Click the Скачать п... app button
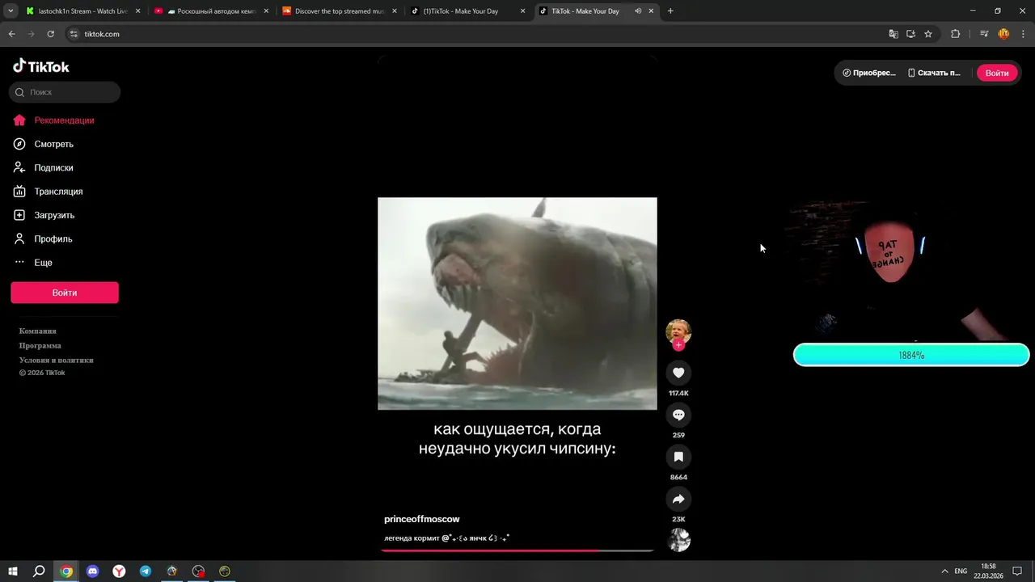Viewport: 1035px width, 582px height. pyautogui.click(x=934, y=73)
